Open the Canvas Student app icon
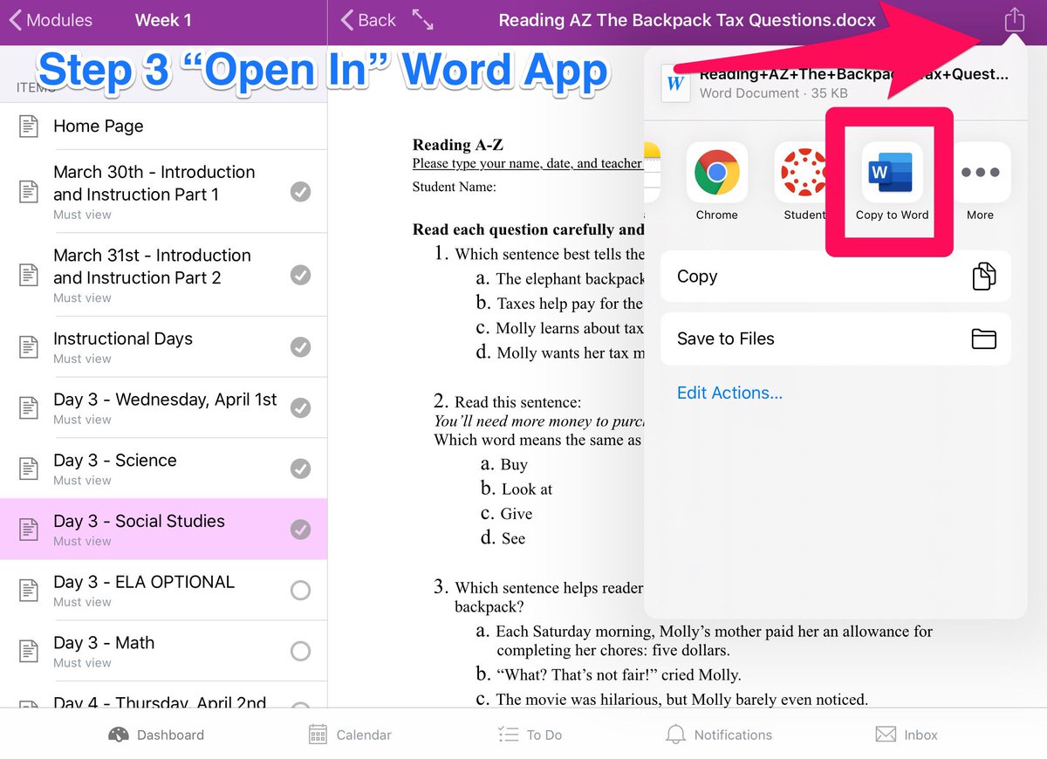This screenshot has height=759, width=1047. (804, 172)
